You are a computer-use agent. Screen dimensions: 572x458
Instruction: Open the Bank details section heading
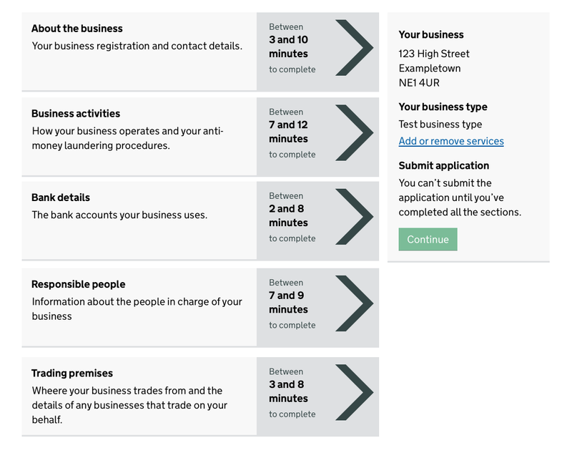click(61, 198)
